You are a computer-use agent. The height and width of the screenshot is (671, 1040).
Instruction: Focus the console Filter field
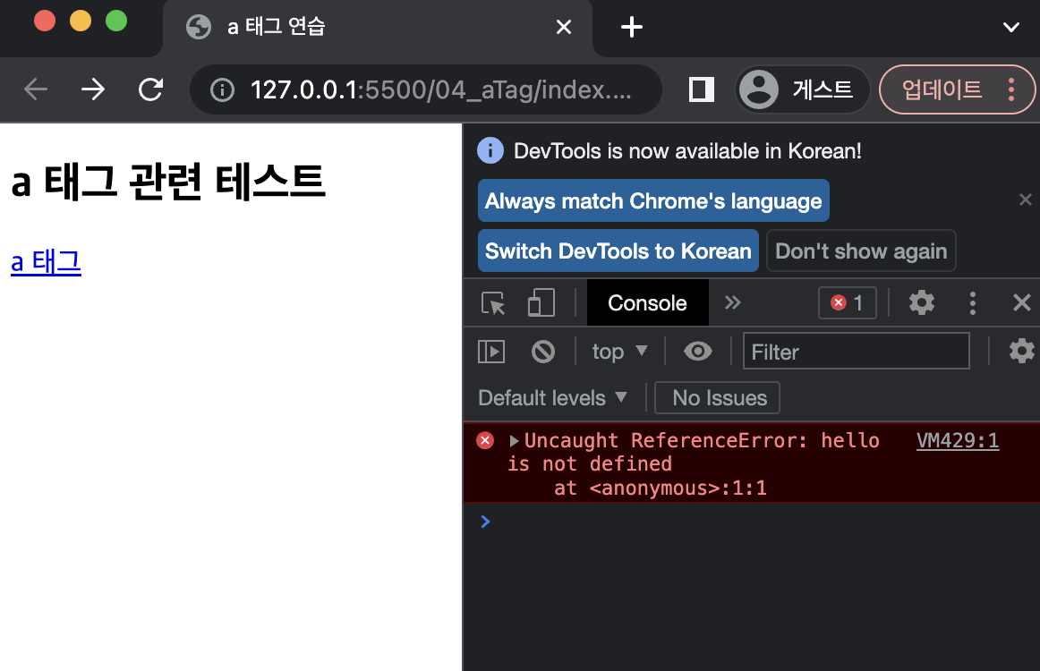coord(857,352)
